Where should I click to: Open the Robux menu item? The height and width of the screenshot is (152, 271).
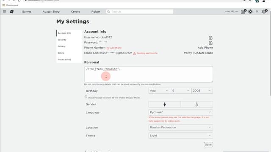click(x=96, y=11)
